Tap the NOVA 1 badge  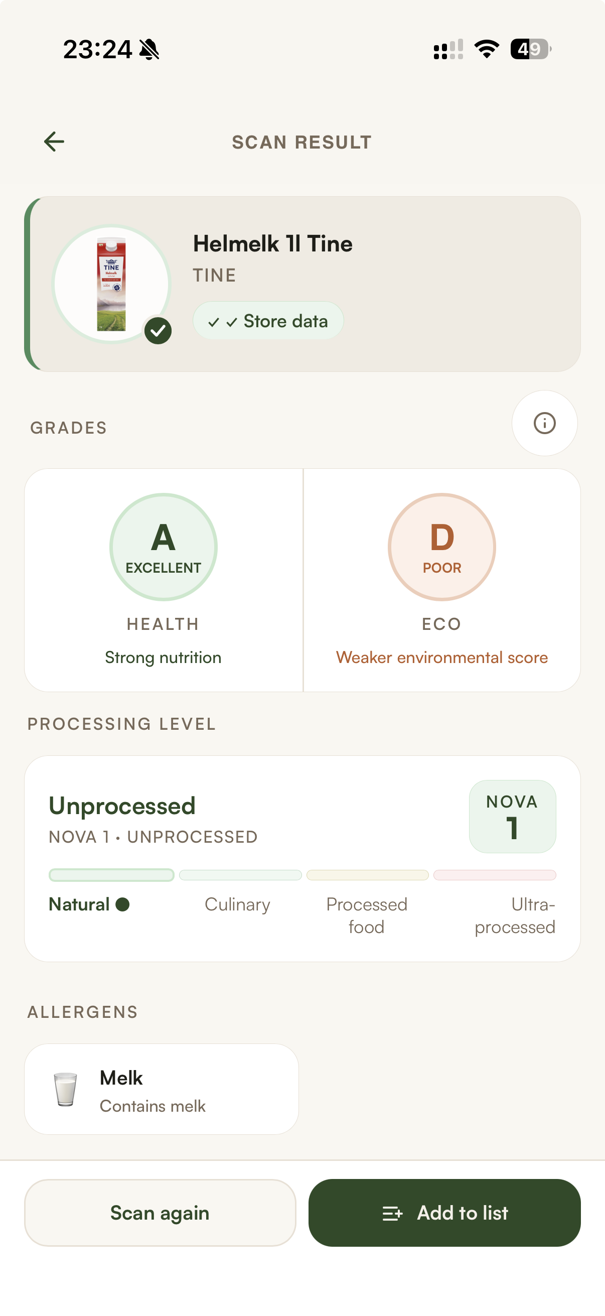click(x=512, y=817)
